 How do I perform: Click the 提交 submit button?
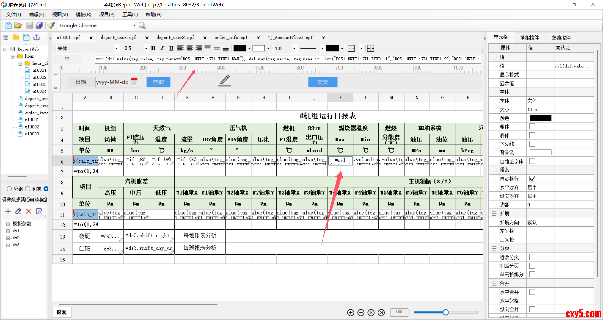(x=323, y=82)
